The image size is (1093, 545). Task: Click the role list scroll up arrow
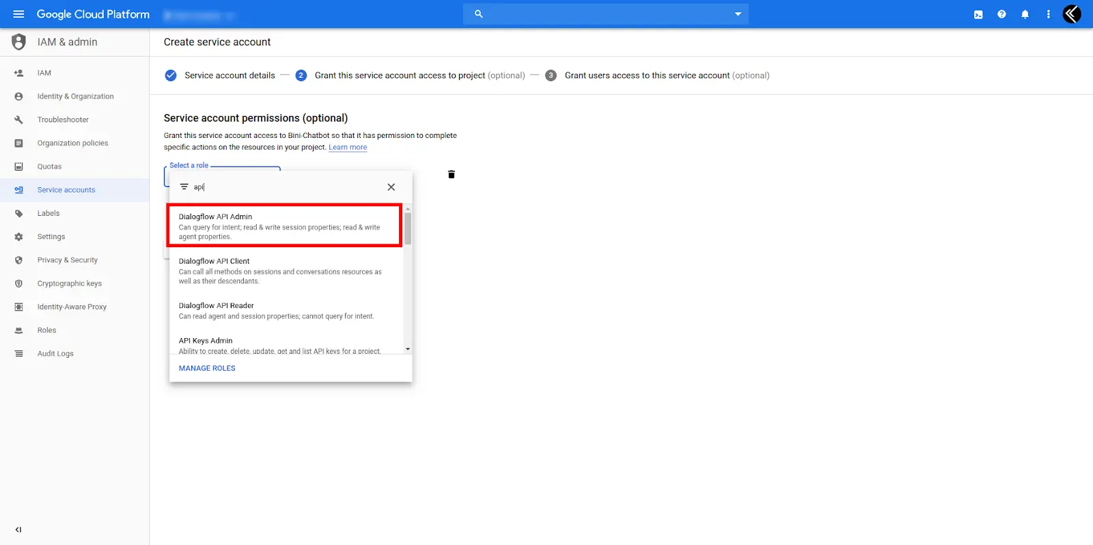(408, 208)
